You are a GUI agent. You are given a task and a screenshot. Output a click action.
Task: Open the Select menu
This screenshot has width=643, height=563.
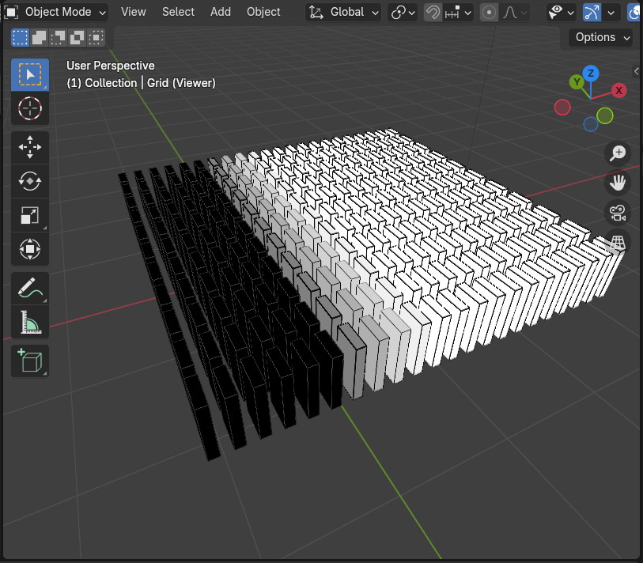(x=178, y=12)
